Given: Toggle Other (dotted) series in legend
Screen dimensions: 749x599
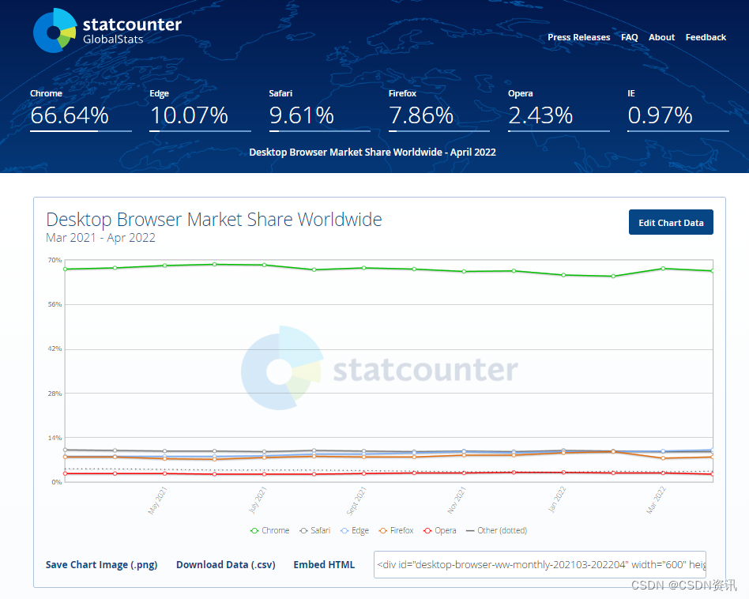Looking at the screenshot, I should (x=496, y=531).
